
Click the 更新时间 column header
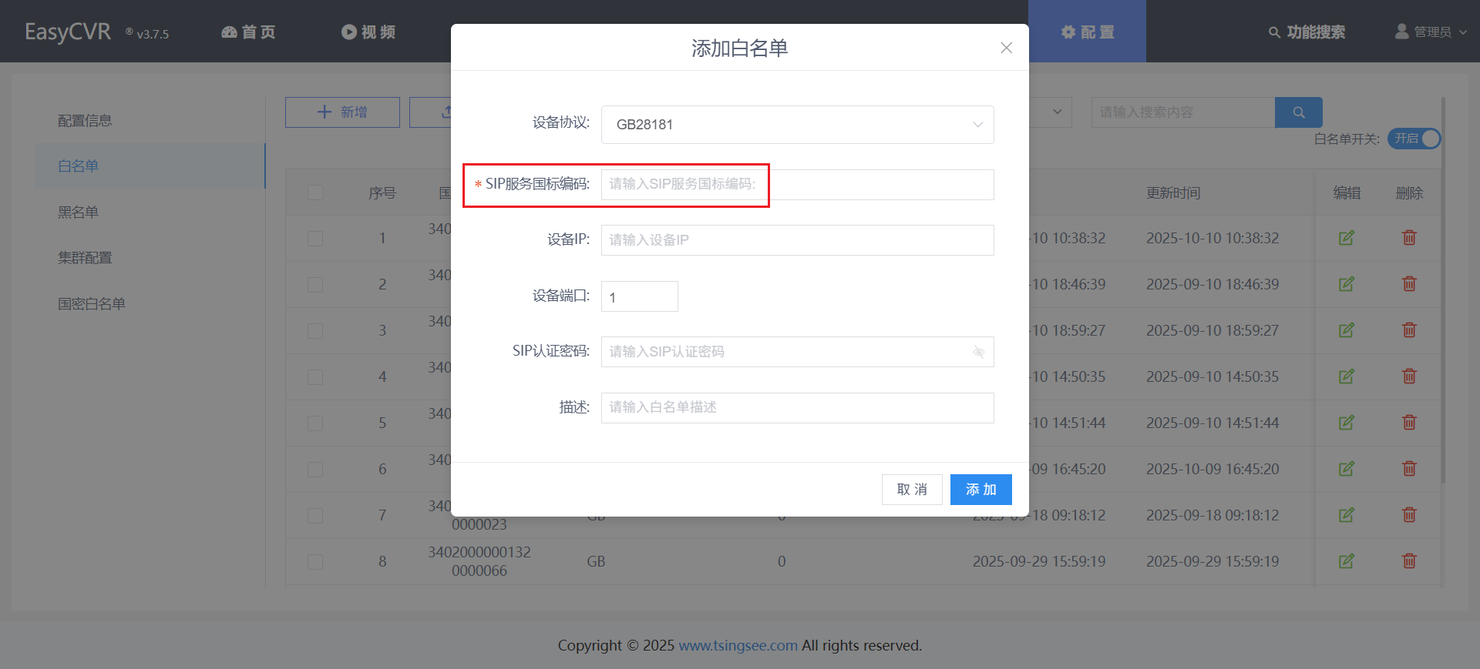(1173, 192)
